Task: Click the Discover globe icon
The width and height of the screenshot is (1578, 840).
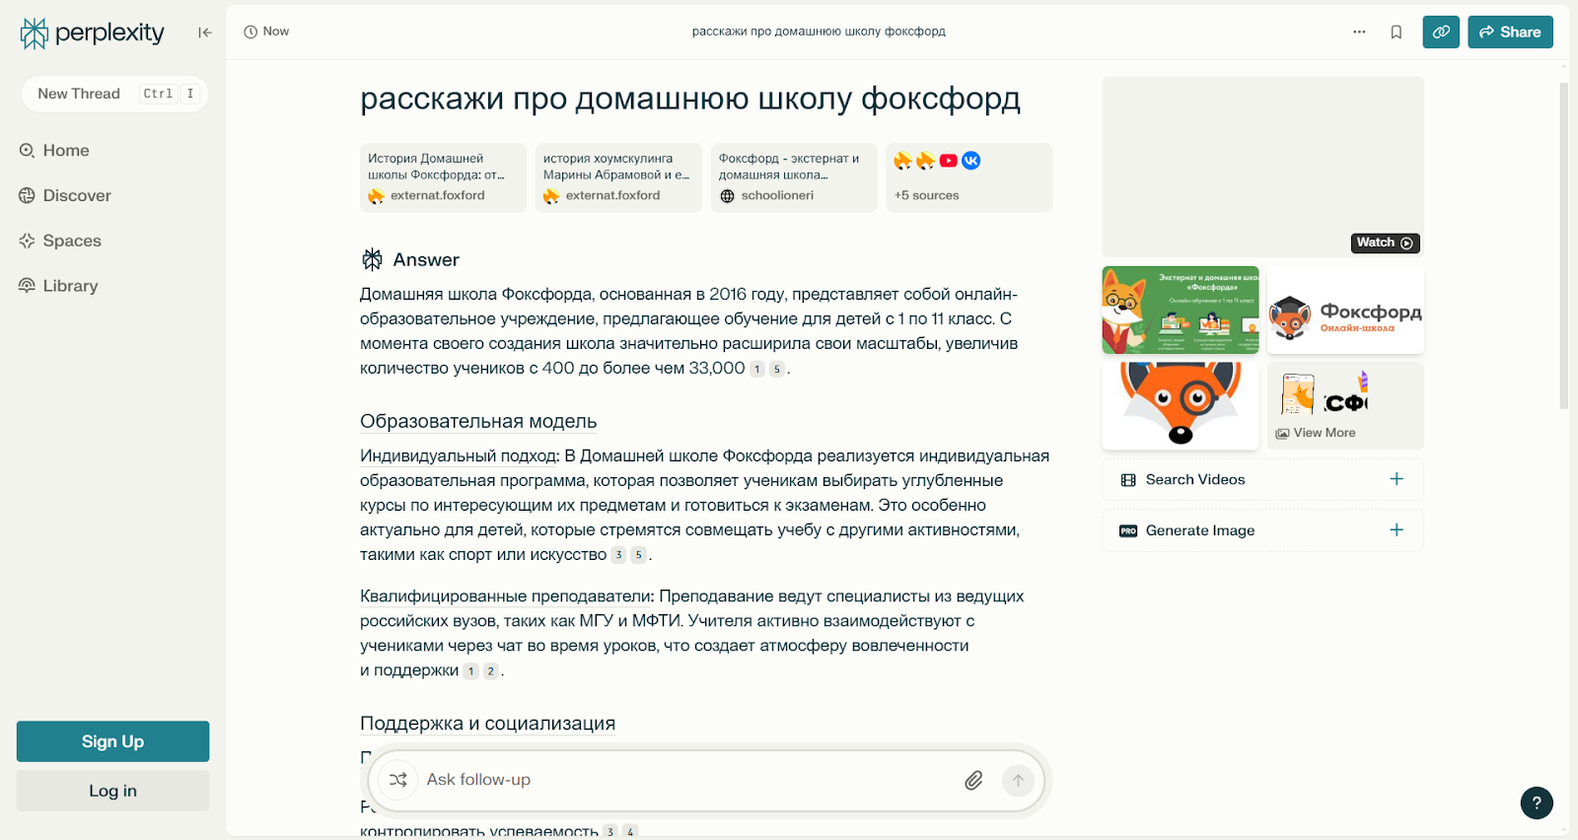Action: coord(27,195)
